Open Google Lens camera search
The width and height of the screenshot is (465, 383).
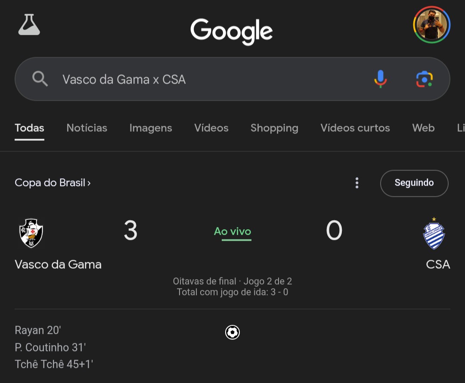coord(425,79)
